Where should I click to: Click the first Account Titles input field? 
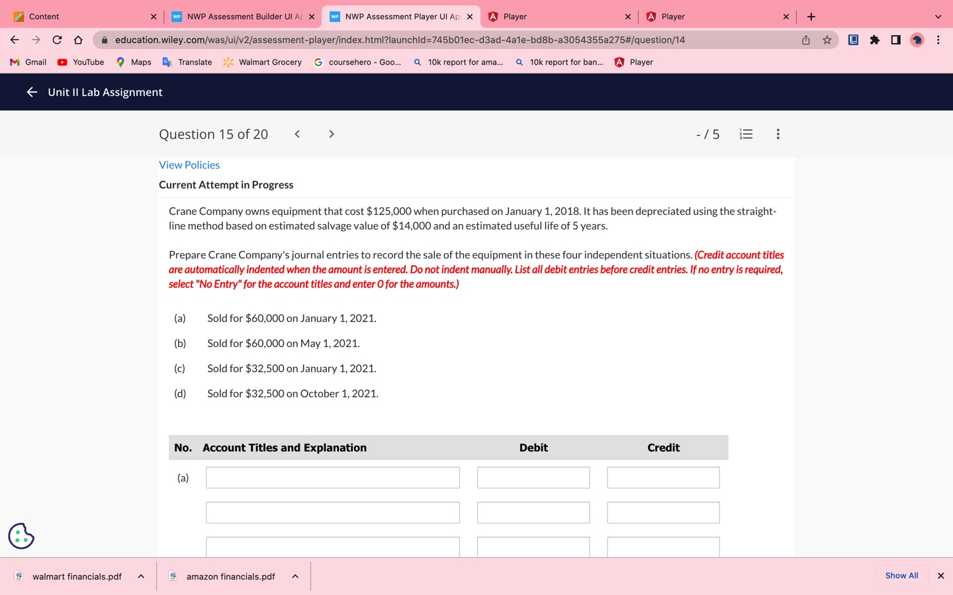pyautogui.click(x=332, y=477)
